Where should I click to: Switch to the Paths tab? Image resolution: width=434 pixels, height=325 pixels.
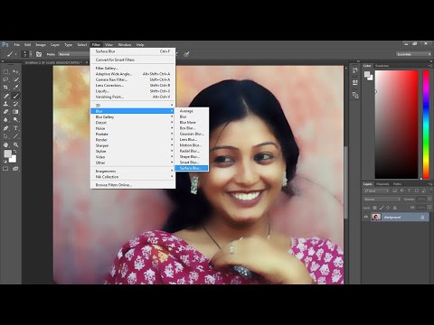tap(397, 184)
